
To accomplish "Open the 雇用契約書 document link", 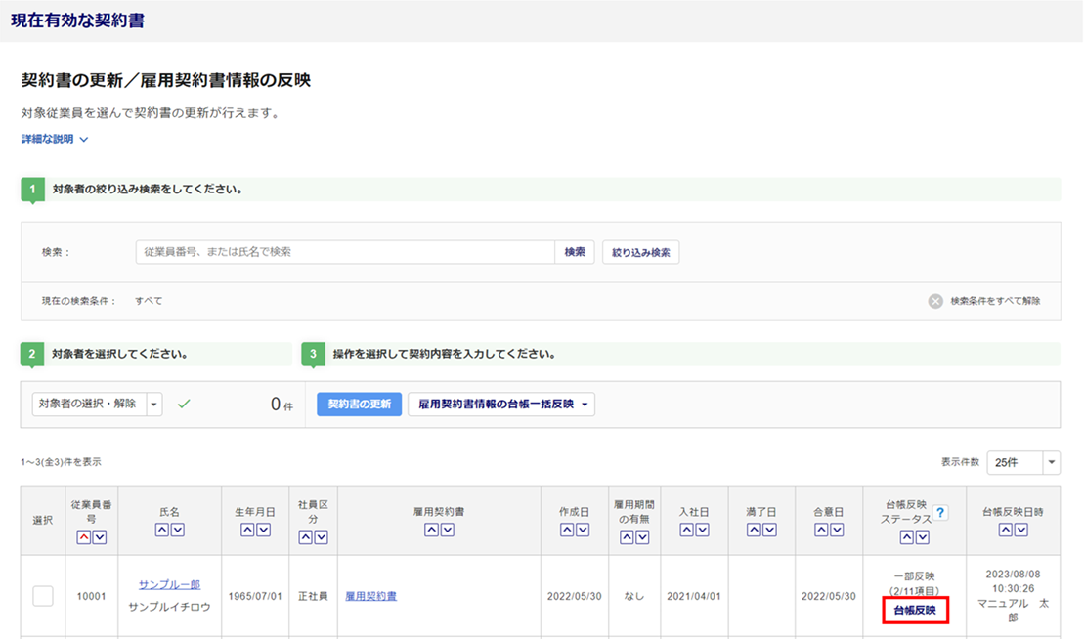I will tap(371, 596).
